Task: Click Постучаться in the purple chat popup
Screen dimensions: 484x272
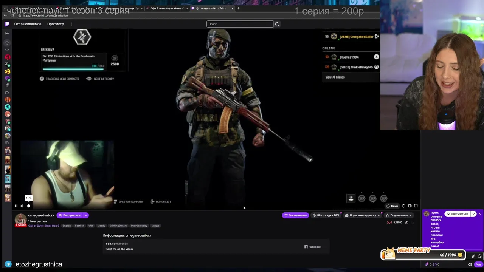Action: pos(457,214)
